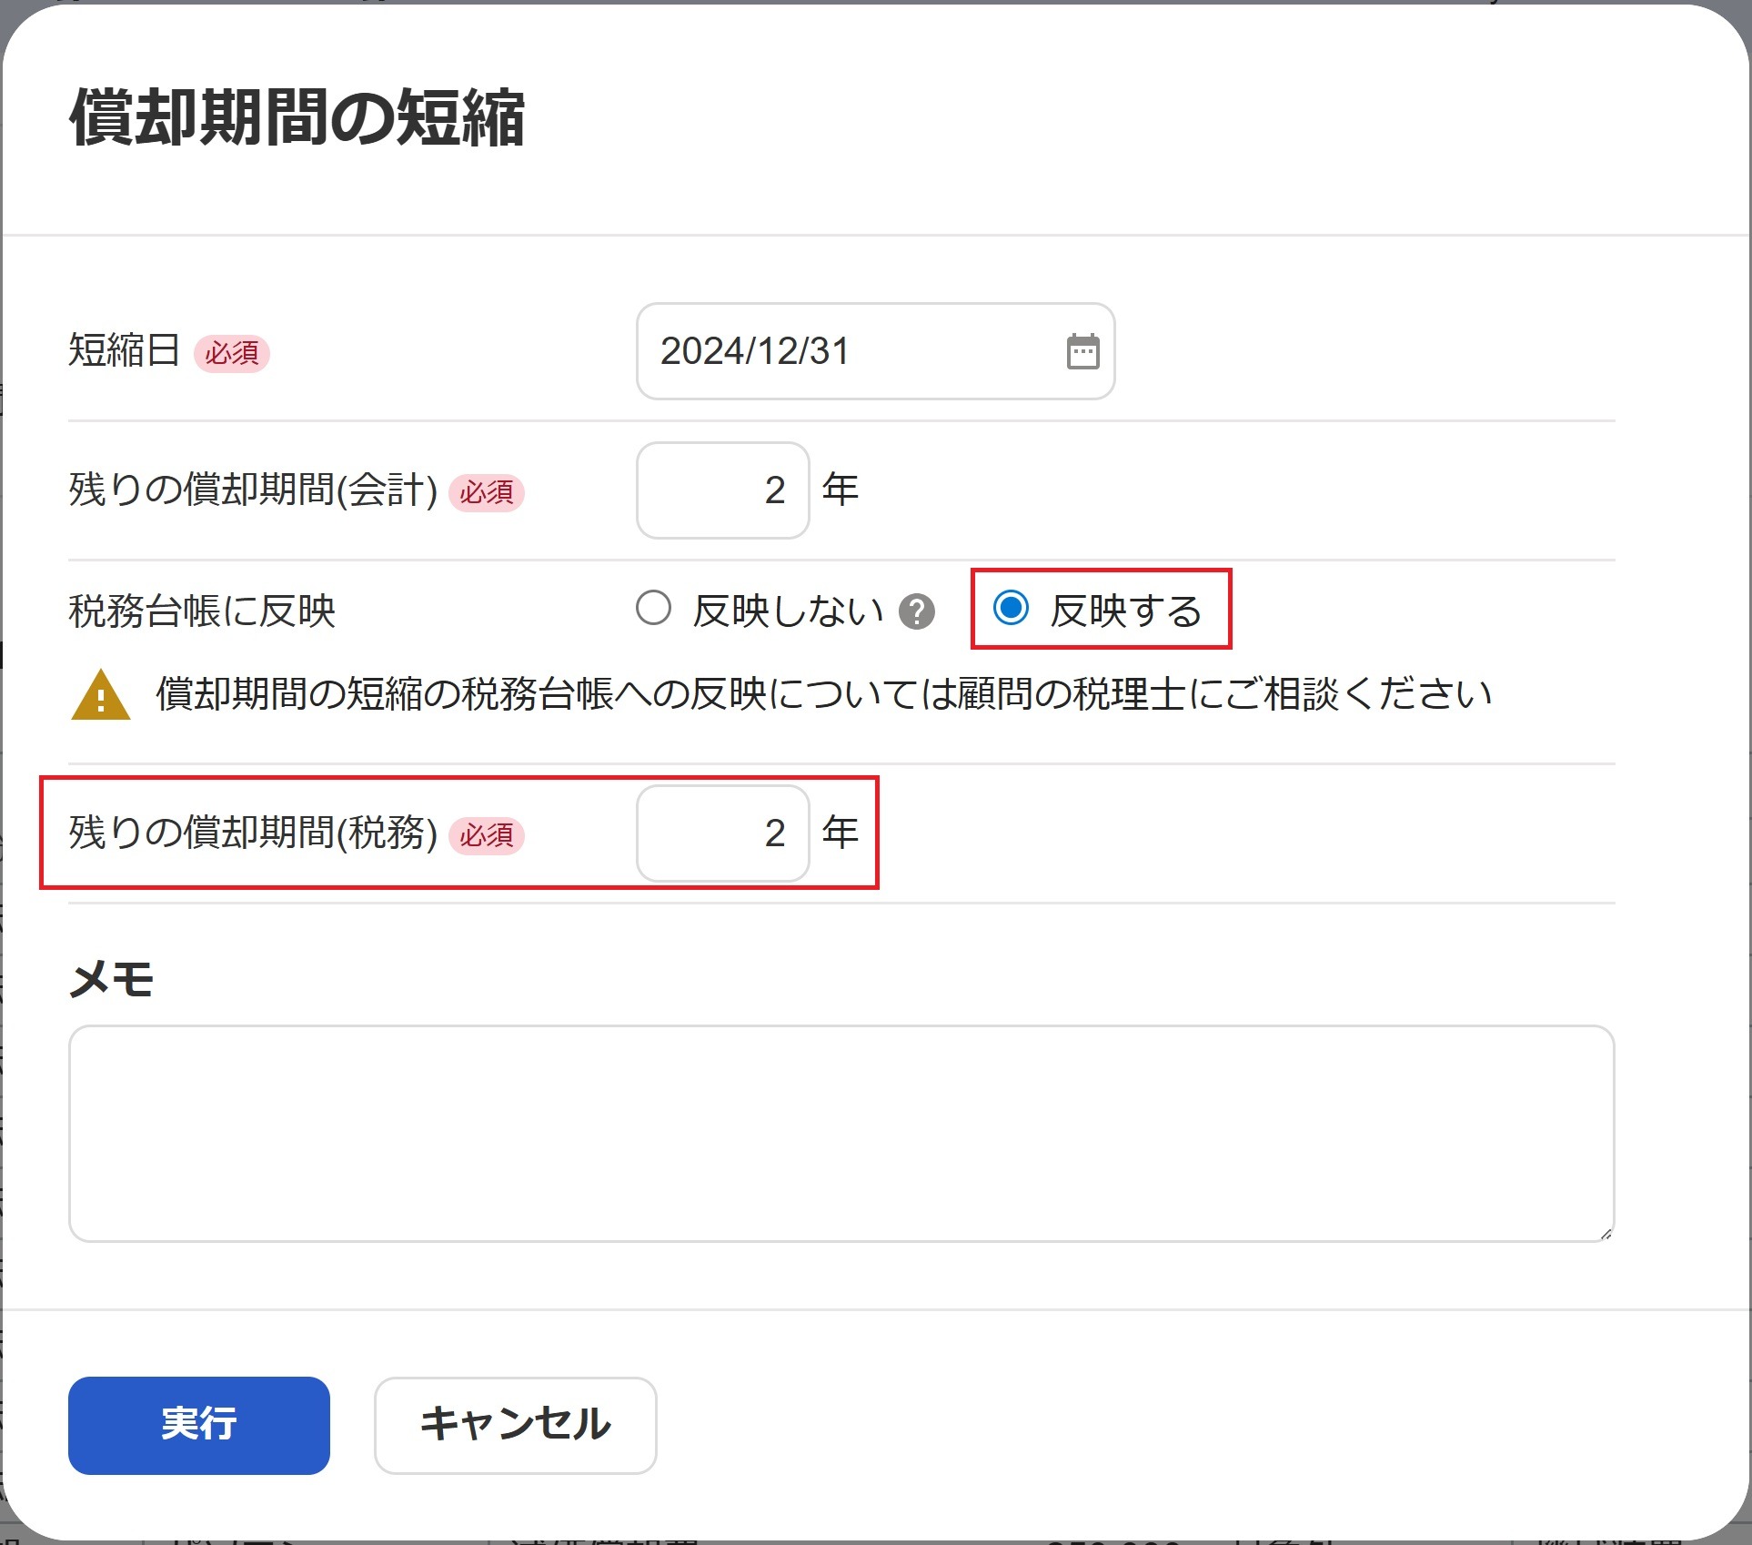Click the 必須 badge next to 残りの償却期間(税務)

[487, 835]
